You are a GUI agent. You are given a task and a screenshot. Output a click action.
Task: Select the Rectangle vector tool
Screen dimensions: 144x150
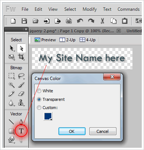click(12, 131)
